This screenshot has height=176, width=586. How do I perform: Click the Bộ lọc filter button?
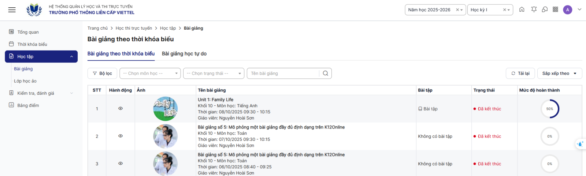[102, 73]
